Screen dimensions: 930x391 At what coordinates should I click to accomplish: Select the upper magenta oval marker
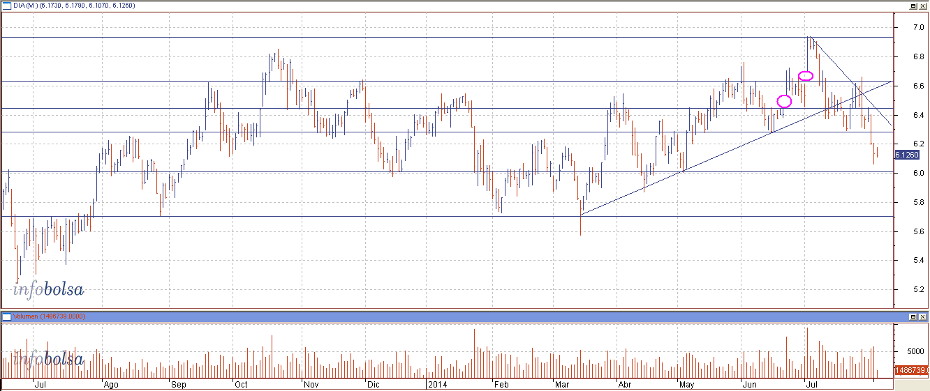coord(806,75)
